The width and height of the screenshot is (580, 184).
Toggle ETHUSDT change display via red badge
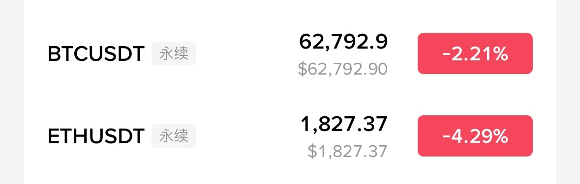pyautogui.click(x=475, y=136)
